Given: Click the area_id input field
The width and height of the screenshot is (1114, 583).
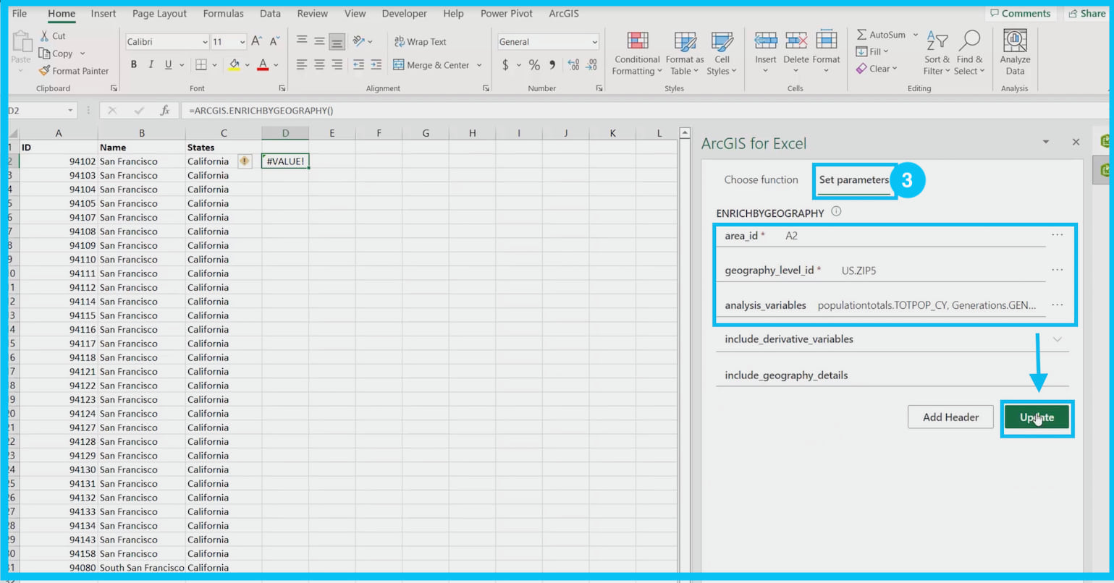Looking at the screenshot, I should (x=880, y=236).
